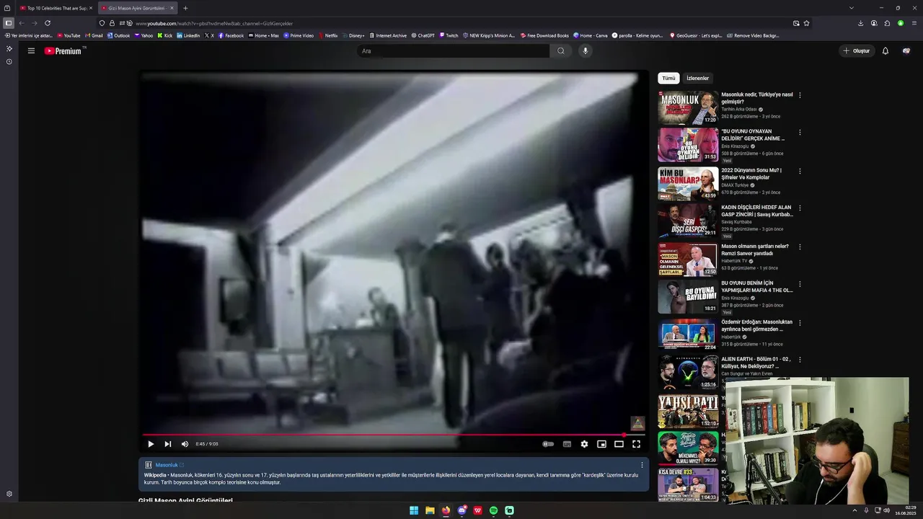
Task: Open the YouTube account avatar menu
Action: (906, 51)
